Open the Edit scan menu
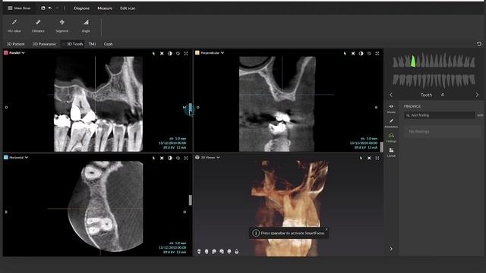 coord(128,8)
